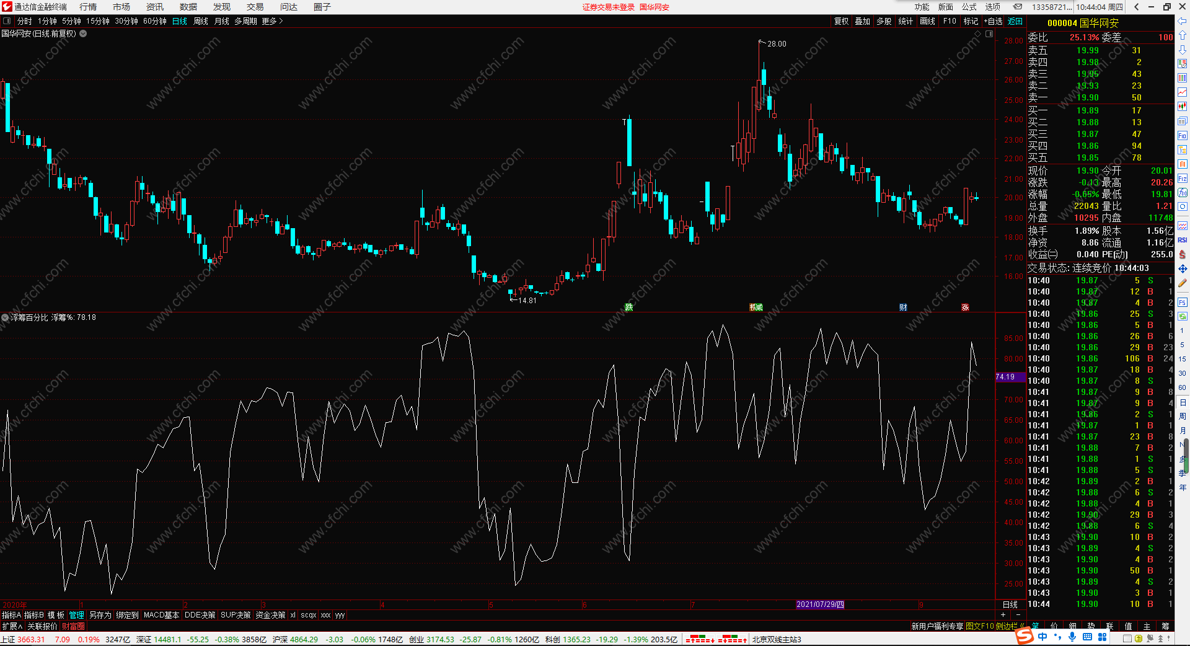Switch to 1分钟 chart period

click(x=47, y=21)
